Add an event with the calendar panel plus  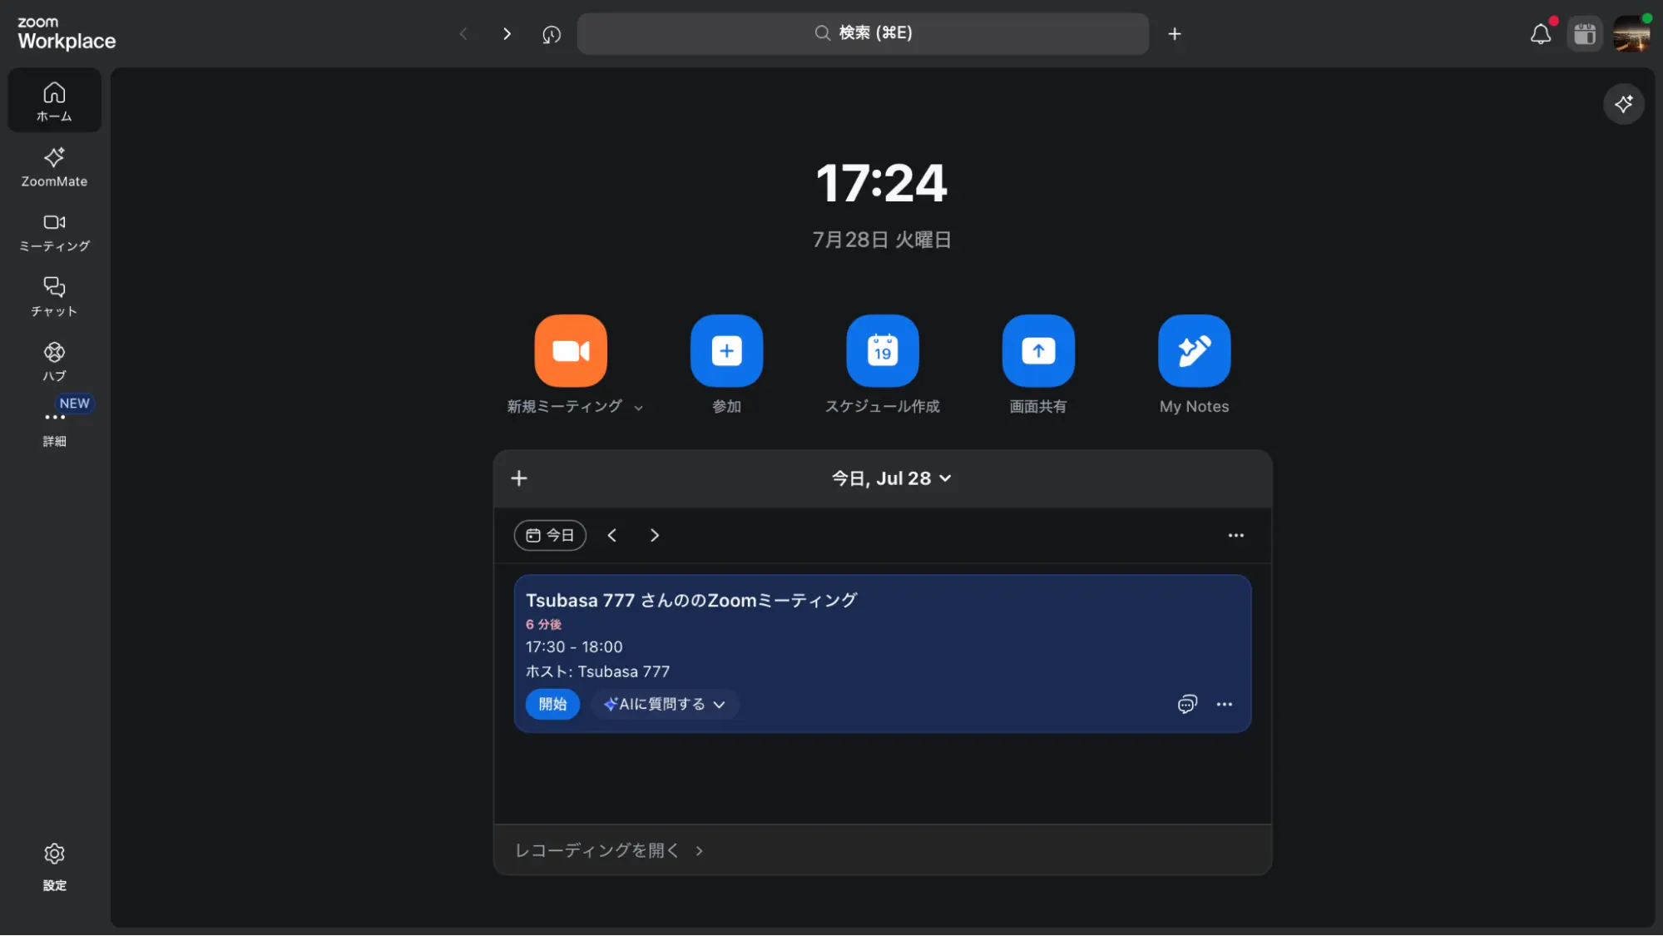(519, 478)
